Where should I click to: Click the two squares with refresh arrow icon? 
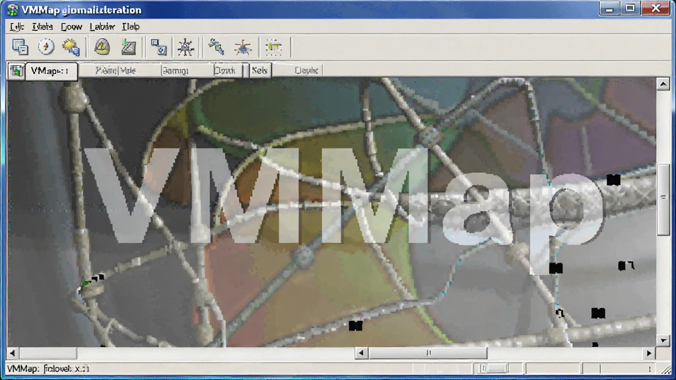click(158, 47)
